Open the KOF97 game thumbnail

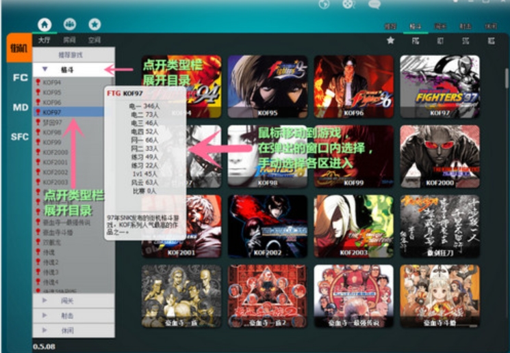pyautogui.click(x=439, y=86)
